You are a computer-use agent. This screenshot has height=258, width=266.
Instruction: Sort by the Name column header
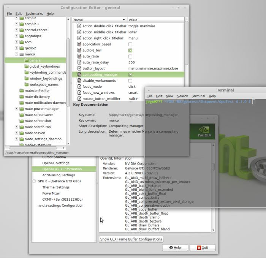pos(100,20)
